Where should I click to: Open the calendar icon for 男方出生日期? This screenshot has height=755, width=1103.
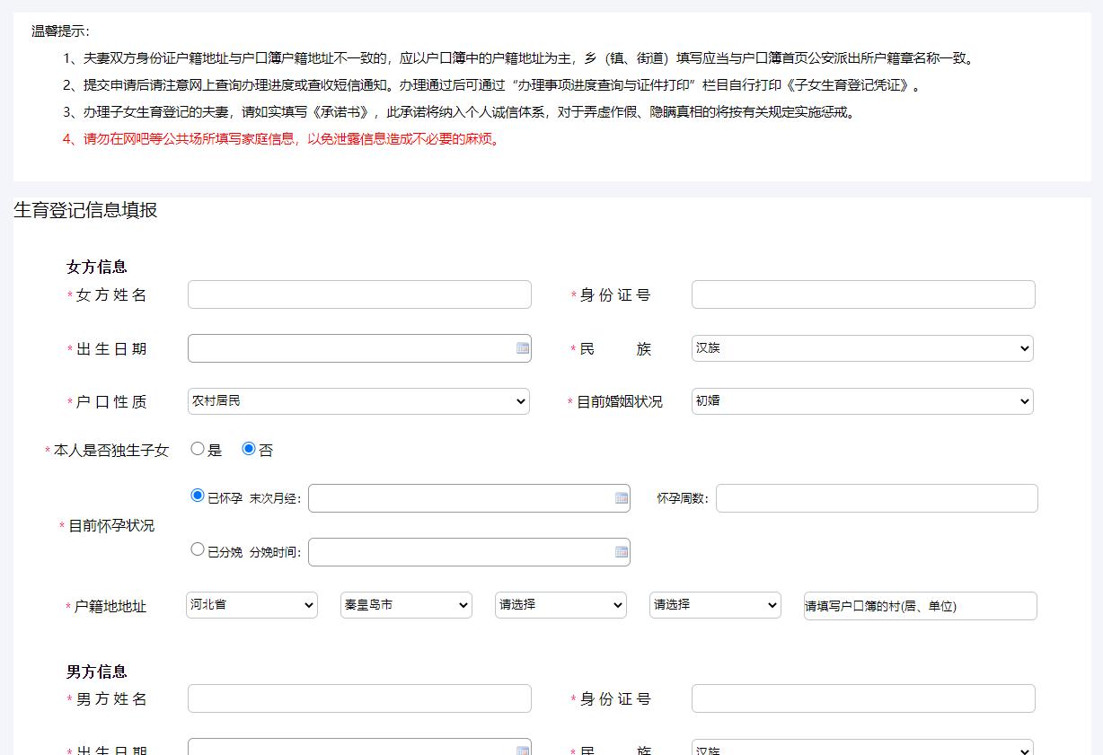pos(522,748)
